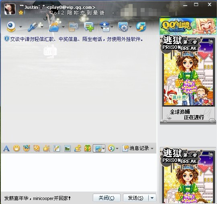This screenshot has height=204, width=217.
Task: Click the signature 2012 陪妳走到最後
Action: pos(78,13)
